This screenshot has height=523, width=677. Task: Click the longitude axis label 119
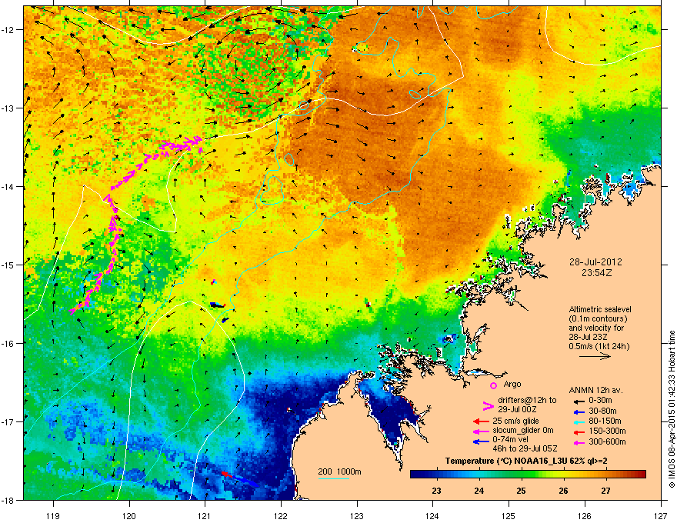click(x=54, y=516)
